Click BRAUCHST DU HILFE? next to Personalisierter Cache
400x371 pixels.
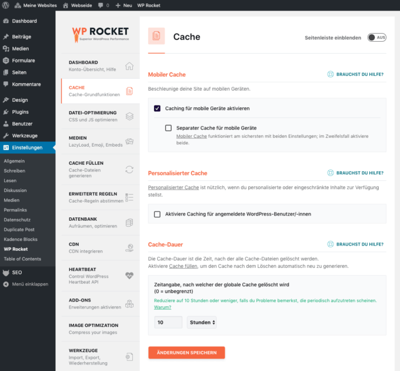355,173
